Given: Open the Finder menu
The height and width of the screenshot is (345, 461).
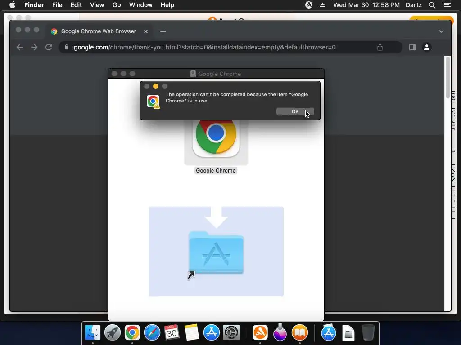Looking at the screenshot, I should tap(34, 5).
